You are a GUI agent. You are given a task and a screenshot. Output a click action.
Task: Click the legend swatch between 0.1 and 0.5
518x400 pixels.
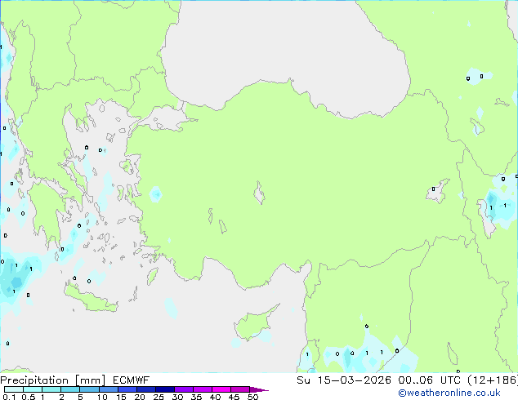pyautogui.click(x=14, y=389)
